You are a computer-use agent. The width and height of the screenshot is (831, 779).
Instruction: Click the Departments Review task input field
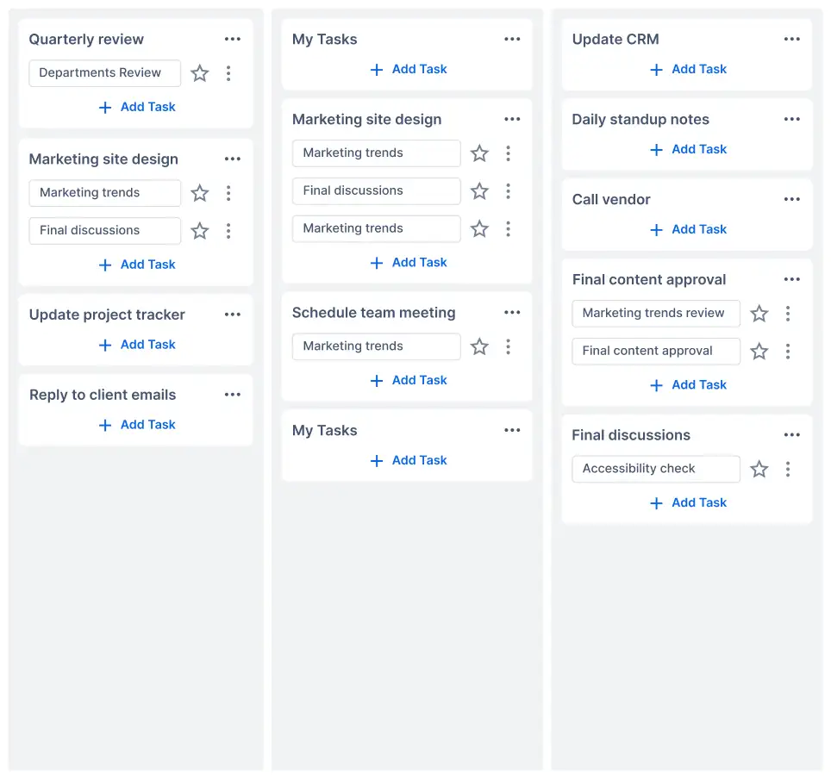tap(104, 73)
